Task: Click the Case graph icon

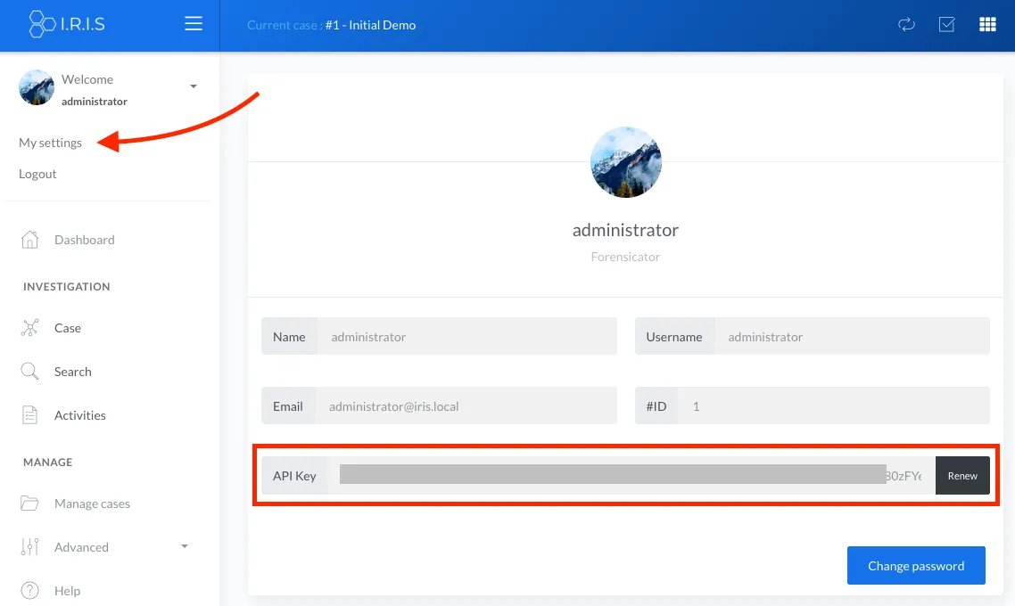Action: coord(29,328)
